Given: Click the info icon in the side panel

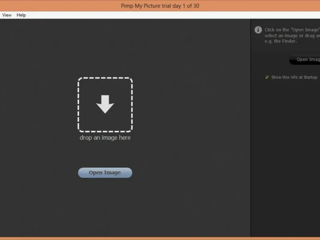Looking at the screenshot, I should tap(258, 30).
